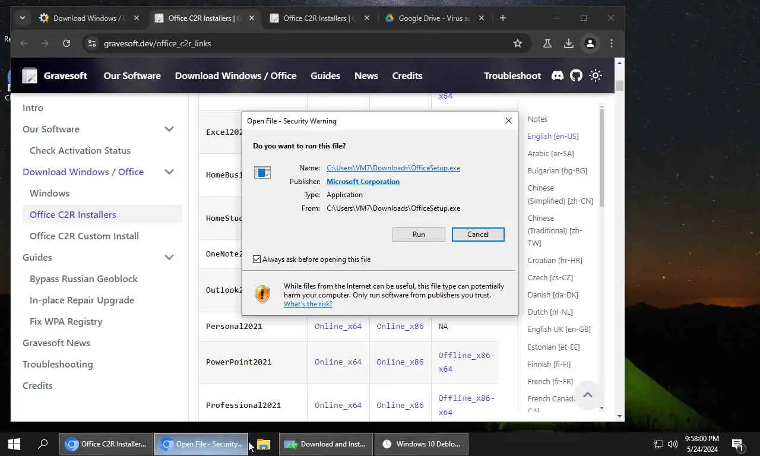The image size is (760, 456).
Task: Click the address bar URL
Action: pyautogui.click(x=157, y=43)
